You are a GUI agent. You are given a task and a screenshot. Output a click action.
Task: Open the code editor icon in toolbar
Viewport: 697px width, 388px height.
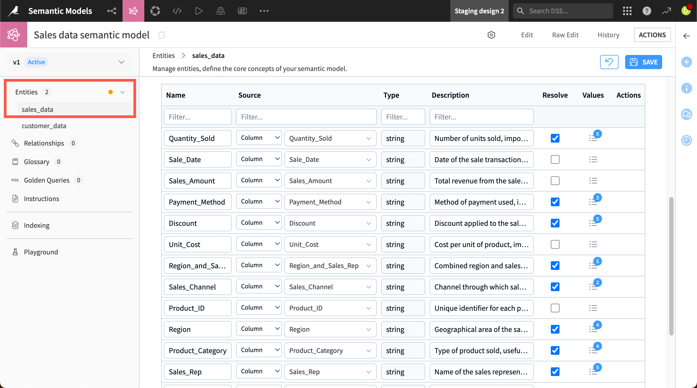(x=177, y=11)
